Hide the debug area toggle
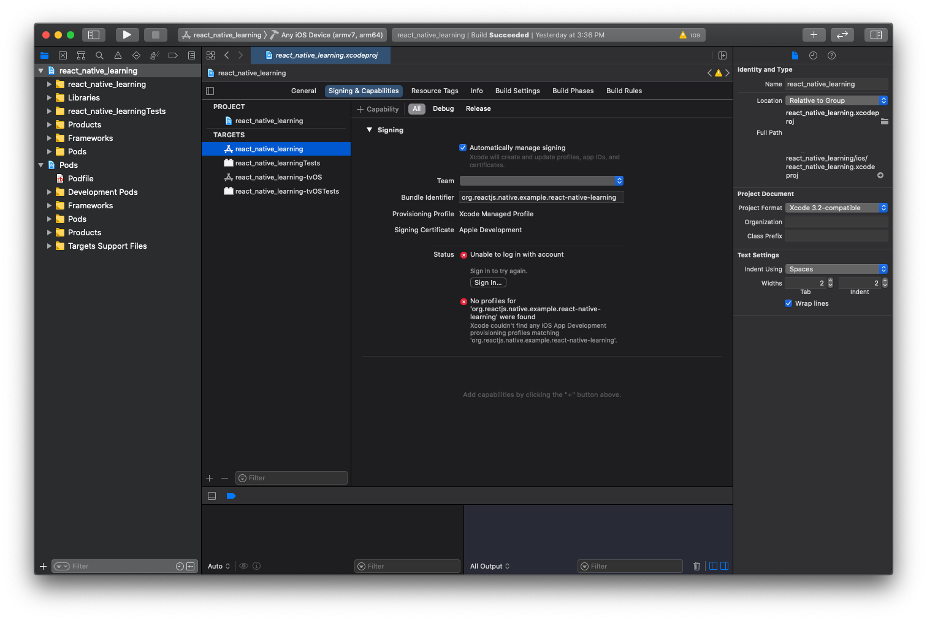This screenshot has height=620, width=927. pos(212,496)
